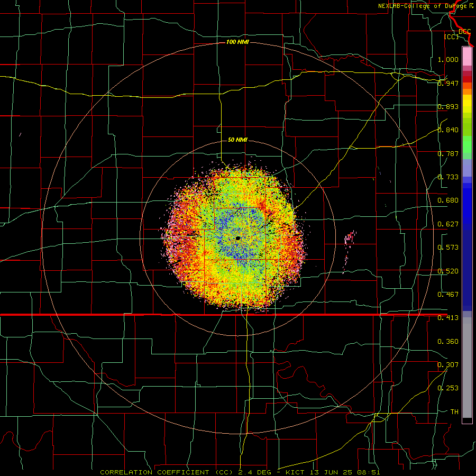476x476 pixels.
Task: Click the 0.573 value on the color scale
Action: click(x=448, y=248)
